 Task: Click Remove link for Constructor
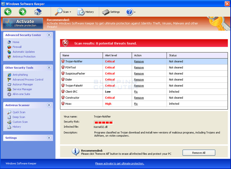click(139, 98)
